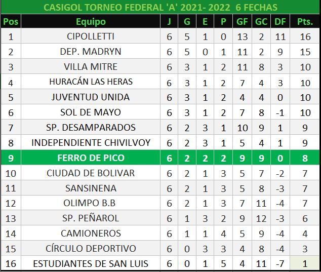Image resolution: width=321 pixels, height=272 pixels.
Task: Select the SP. DESAMPARADOS team cell
Action: (x=91, y=127)
